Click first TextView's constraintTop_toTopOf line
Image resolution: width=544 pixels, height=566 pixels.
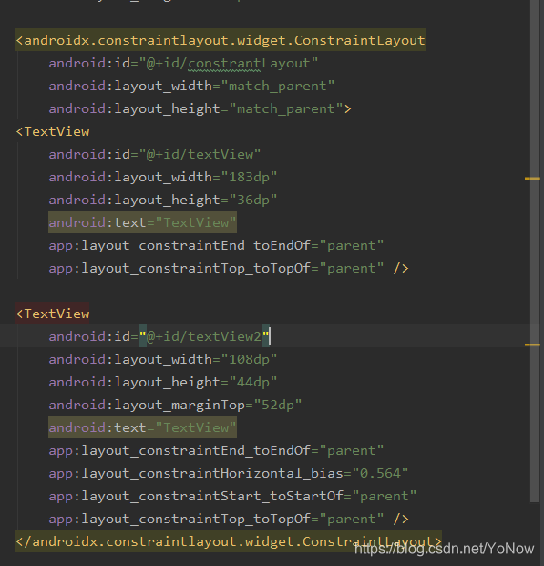click(229, 268)
